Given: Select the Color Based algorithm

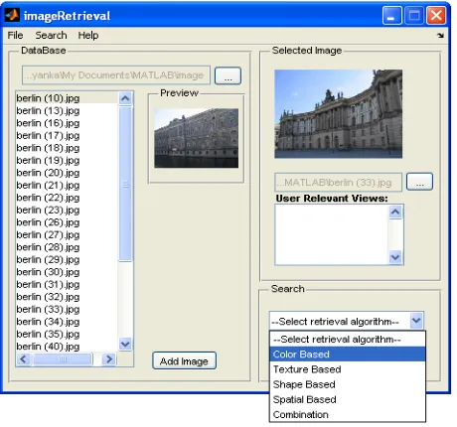Looking at the screenshot, I should [x=348, y=355].
